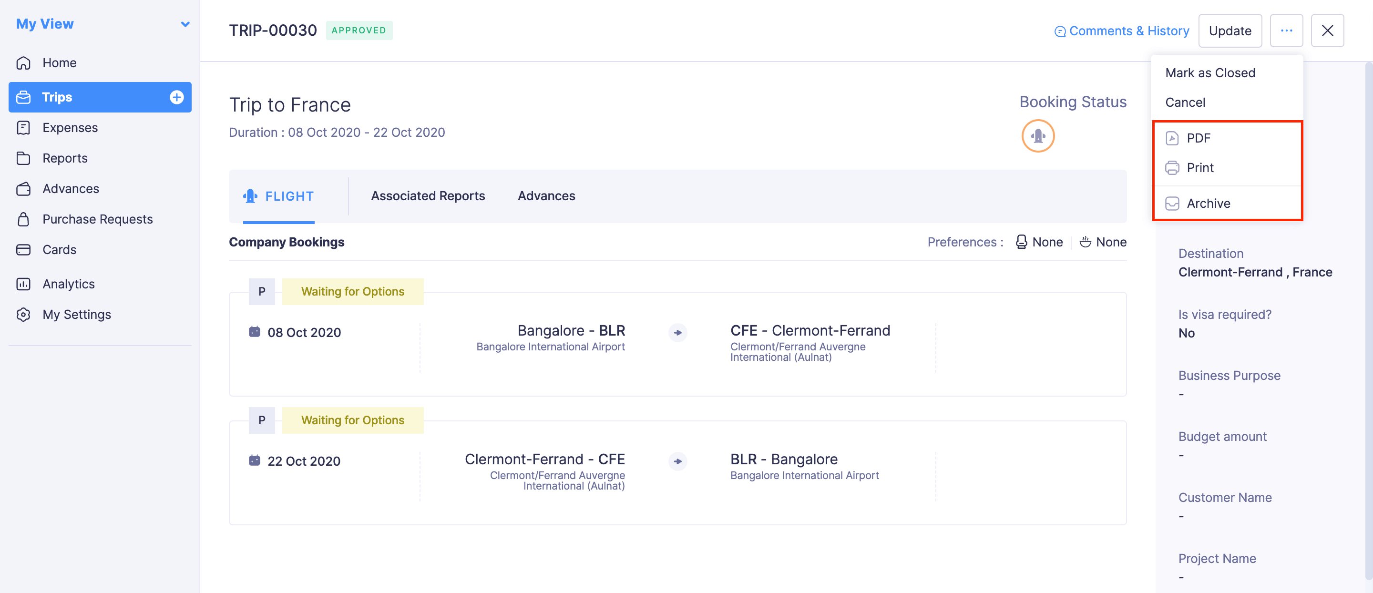Open the Advances tab
This screenshot has width=1373, height=593.
546,196
